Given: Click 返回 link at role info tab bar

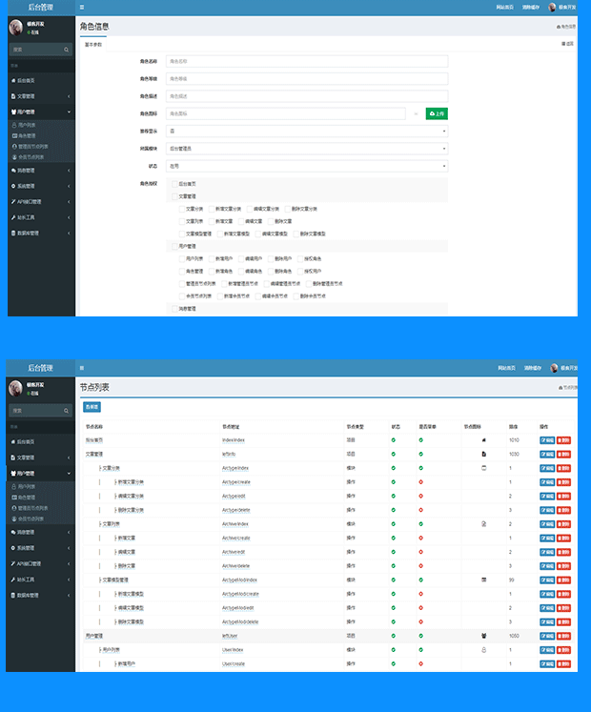Looking at the screenshot, I should click(x=567, y=44).
